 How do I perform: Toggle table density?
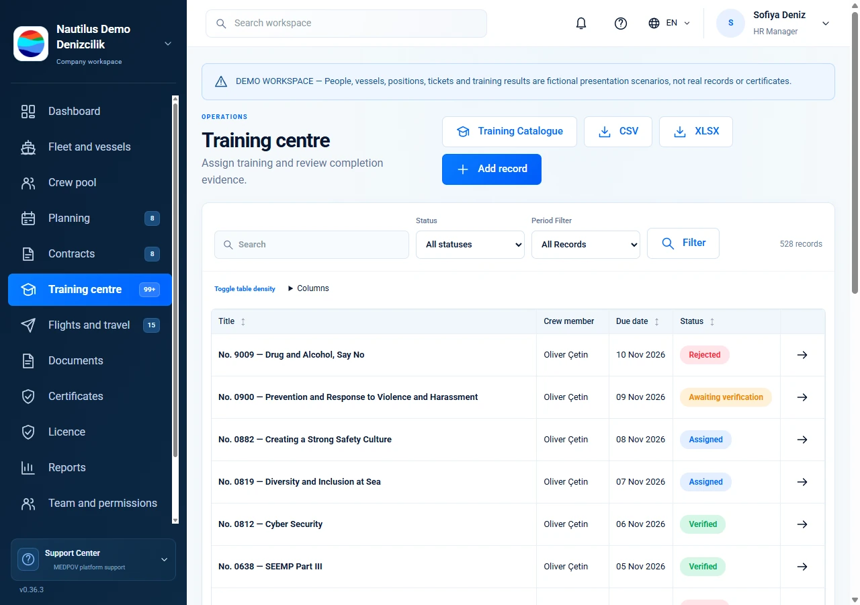tap(245, 289)
